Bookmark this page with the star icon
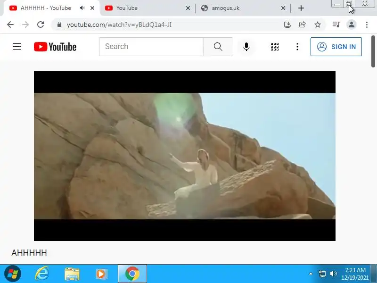This screenshot has width=377, height=283. click(x=318, y=25)
